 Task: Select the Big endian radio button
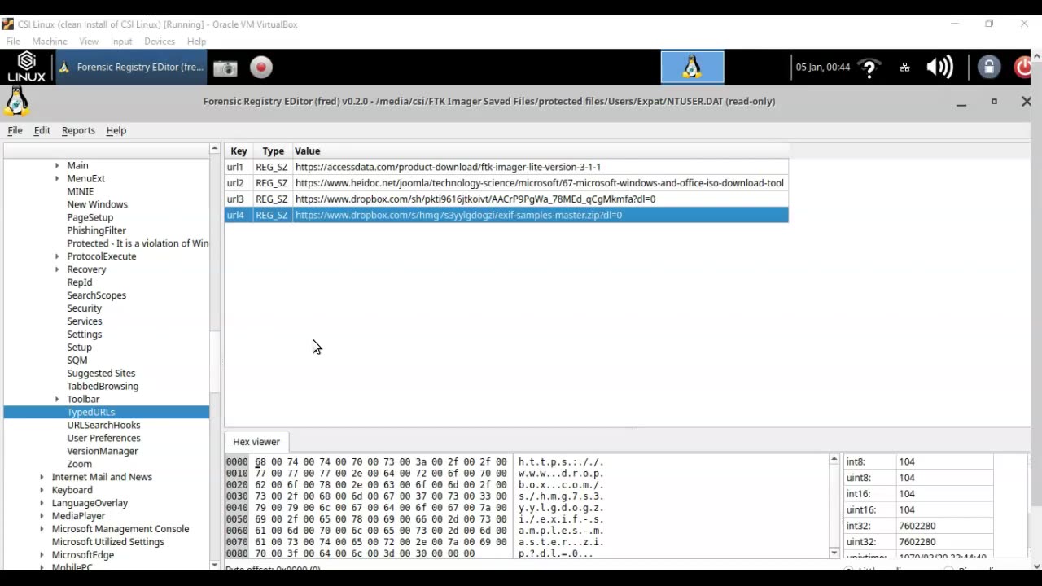(x=949, y=568)
